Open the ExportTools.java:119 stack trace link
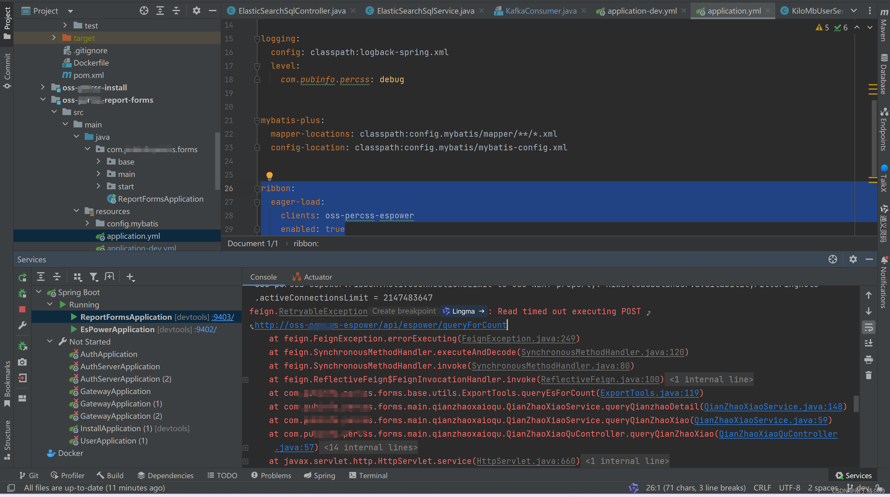890x497 pixels. 649,393
